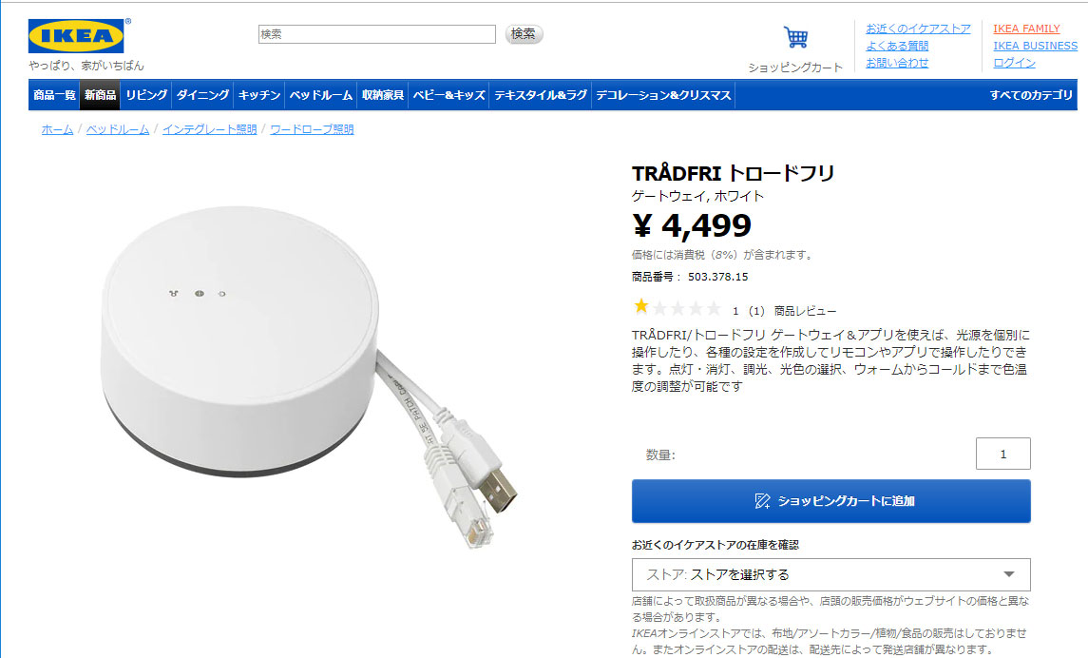Click the IKEA logo
The height and width of the screenshot is (658, 1088).
(76, 36)
